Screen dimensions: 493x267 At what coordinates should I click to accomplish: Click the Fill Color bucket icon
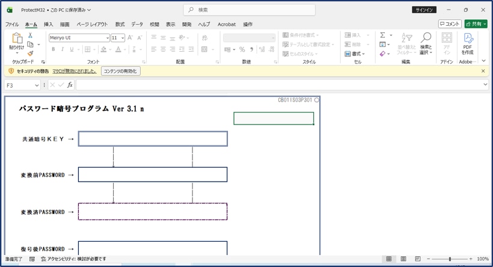(x=103, y=49)
